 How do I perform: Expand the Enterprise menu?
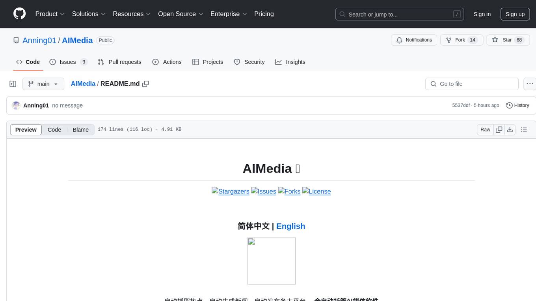tap(229, 14)
